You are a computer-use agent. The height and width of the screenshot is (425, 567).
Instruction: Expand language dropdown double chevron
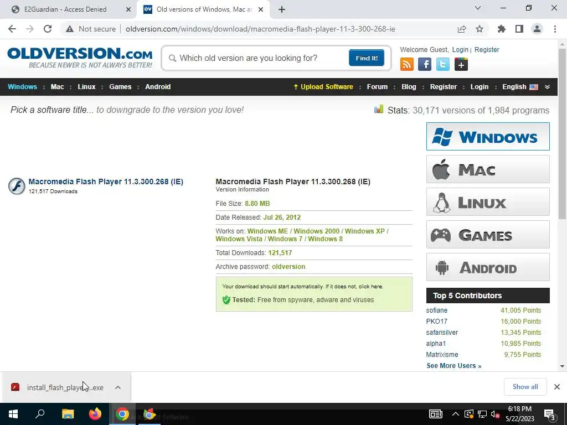coord(547,87)
